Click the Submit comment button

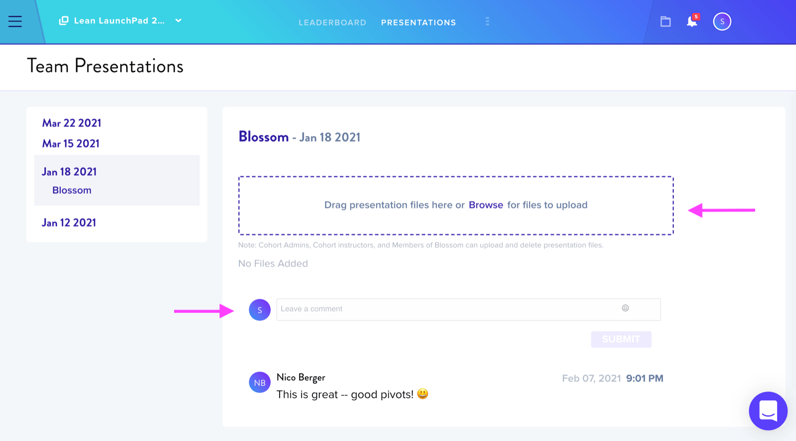coord(621,339)
